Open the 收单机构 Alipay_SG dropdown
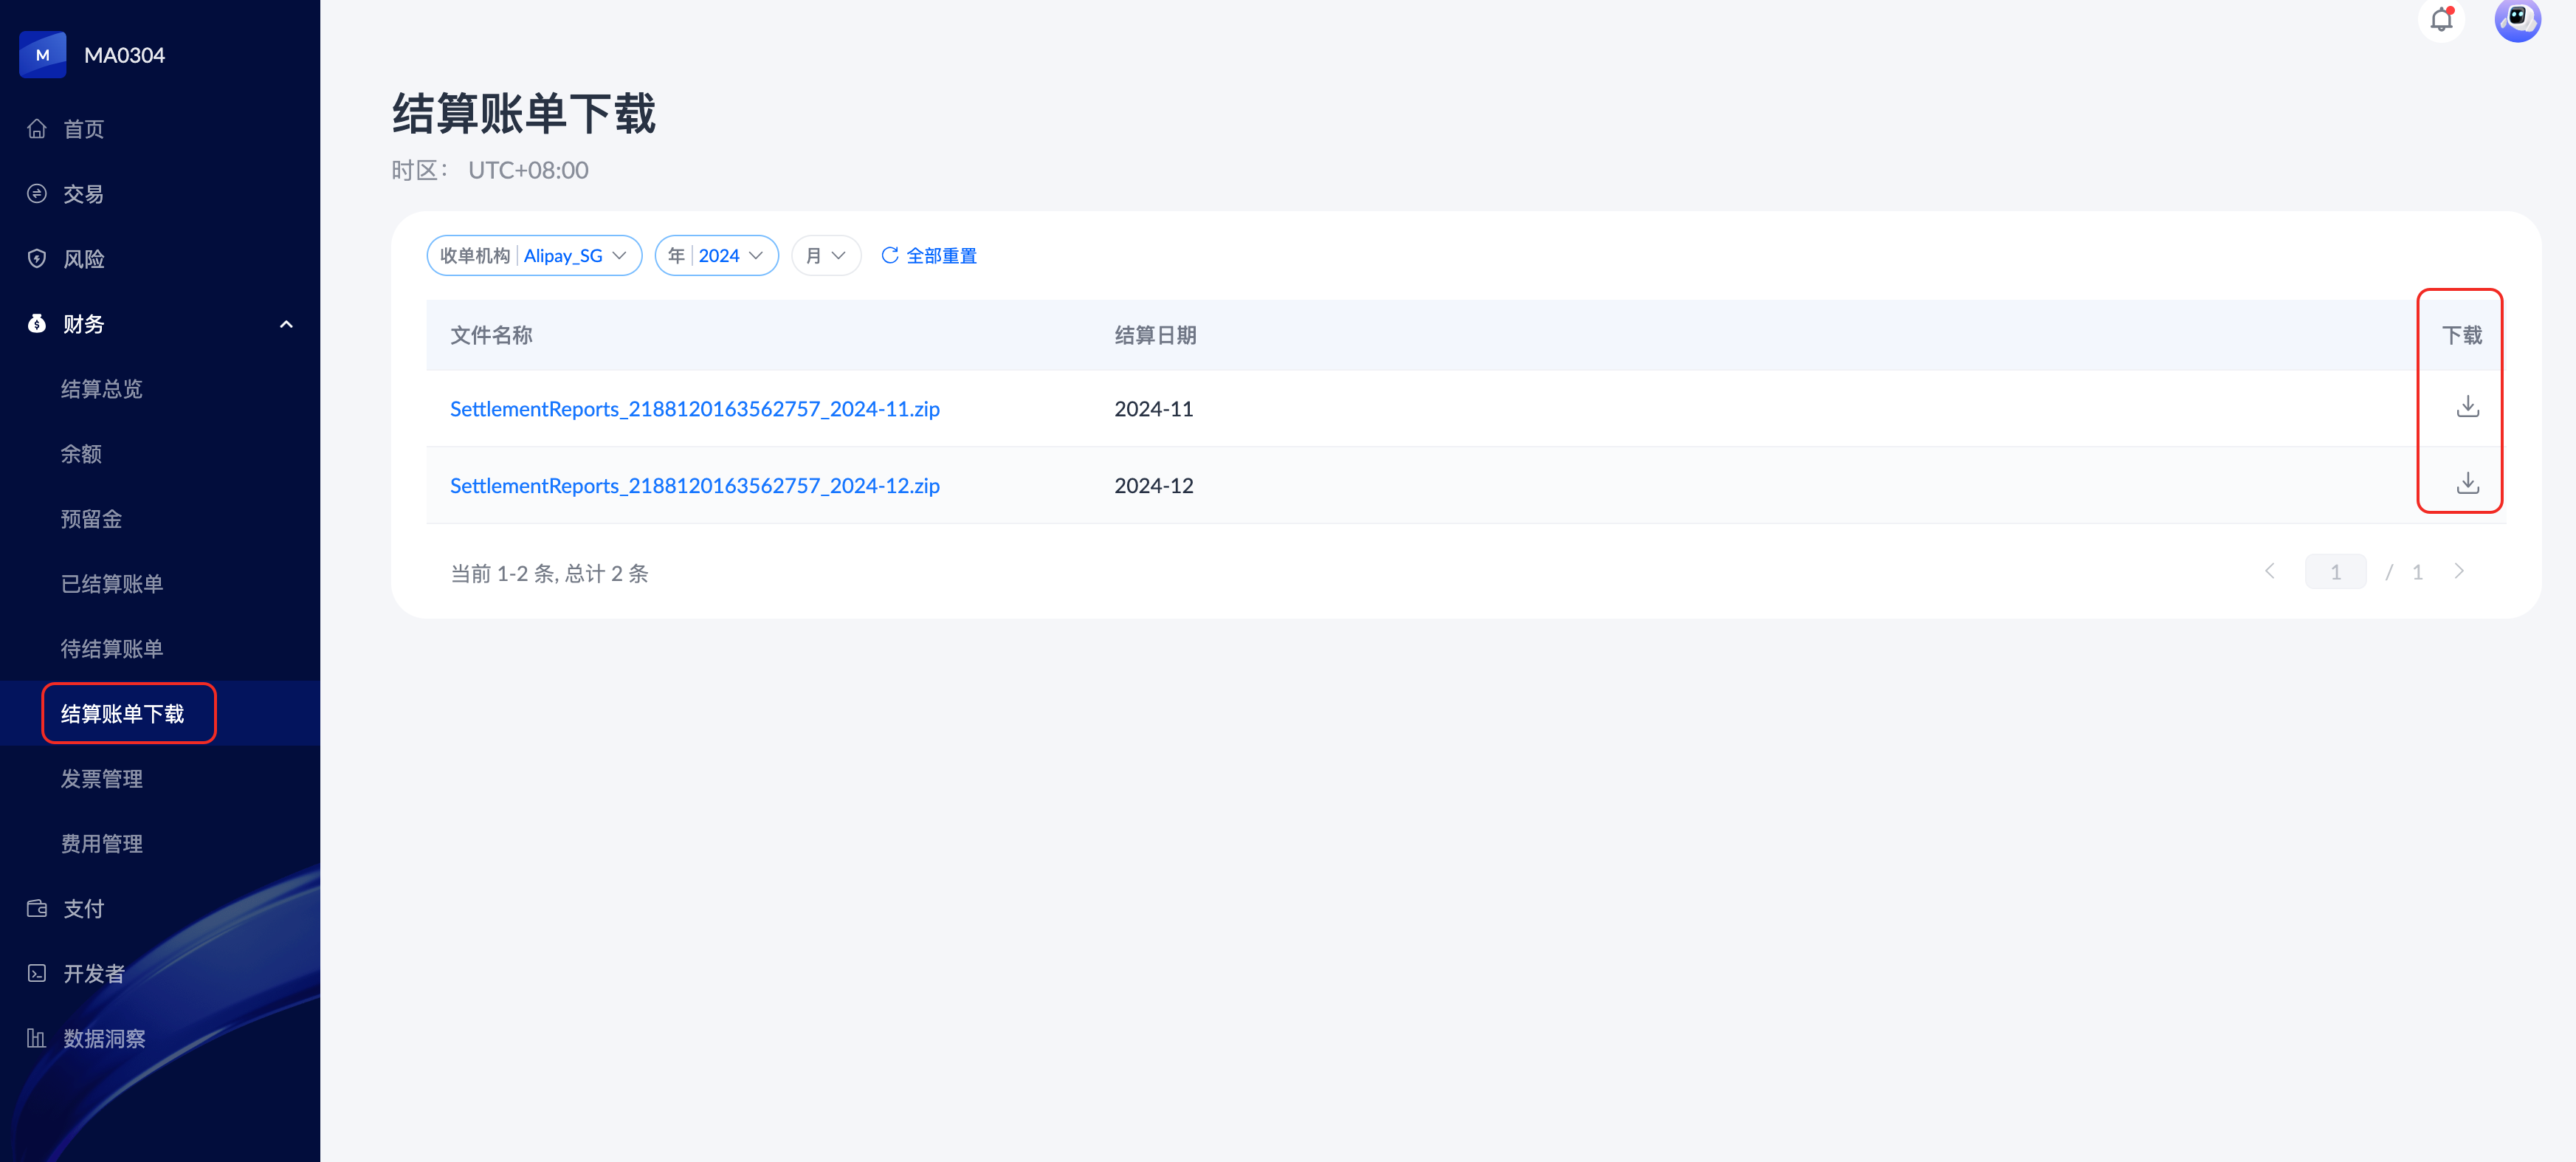Viewport: 2576px width, 1162px height. tap(533, 256)
